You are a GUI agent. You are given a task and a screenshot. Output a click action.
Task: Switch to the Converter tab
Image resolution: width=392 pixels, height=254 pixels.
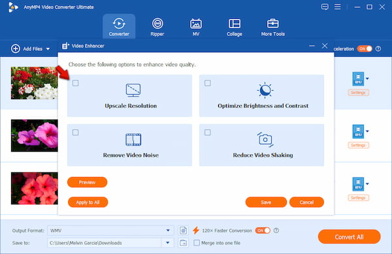coord(119,27)
